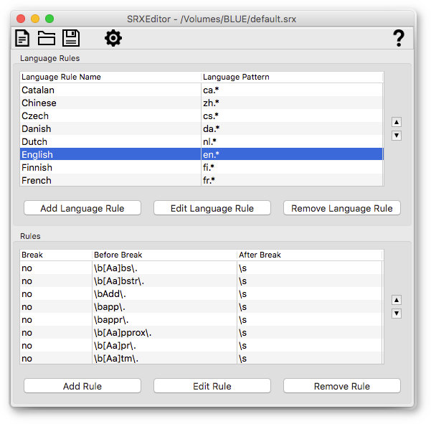Click the Break column header
The width and height of the screenshot is (431, 424).
point(56,255)
